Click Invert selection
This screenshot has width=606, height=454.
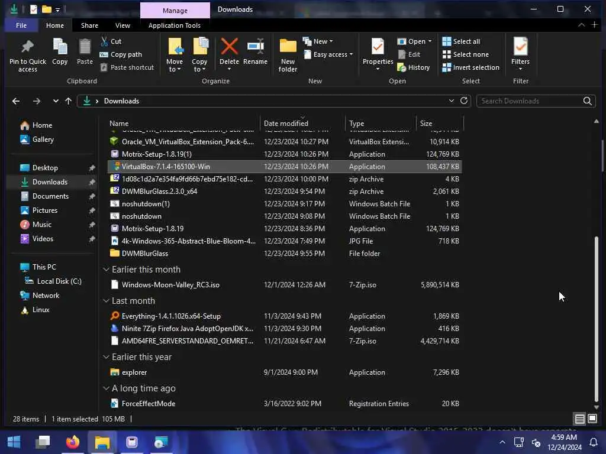pyautogui.click(x=470, y=67)
